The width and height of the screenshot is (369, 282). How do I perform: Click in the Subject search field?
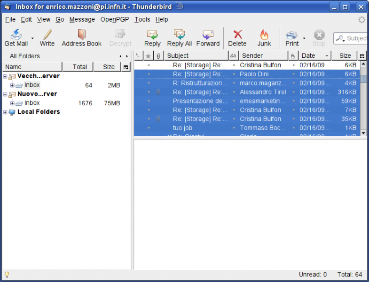click(357, 38)
